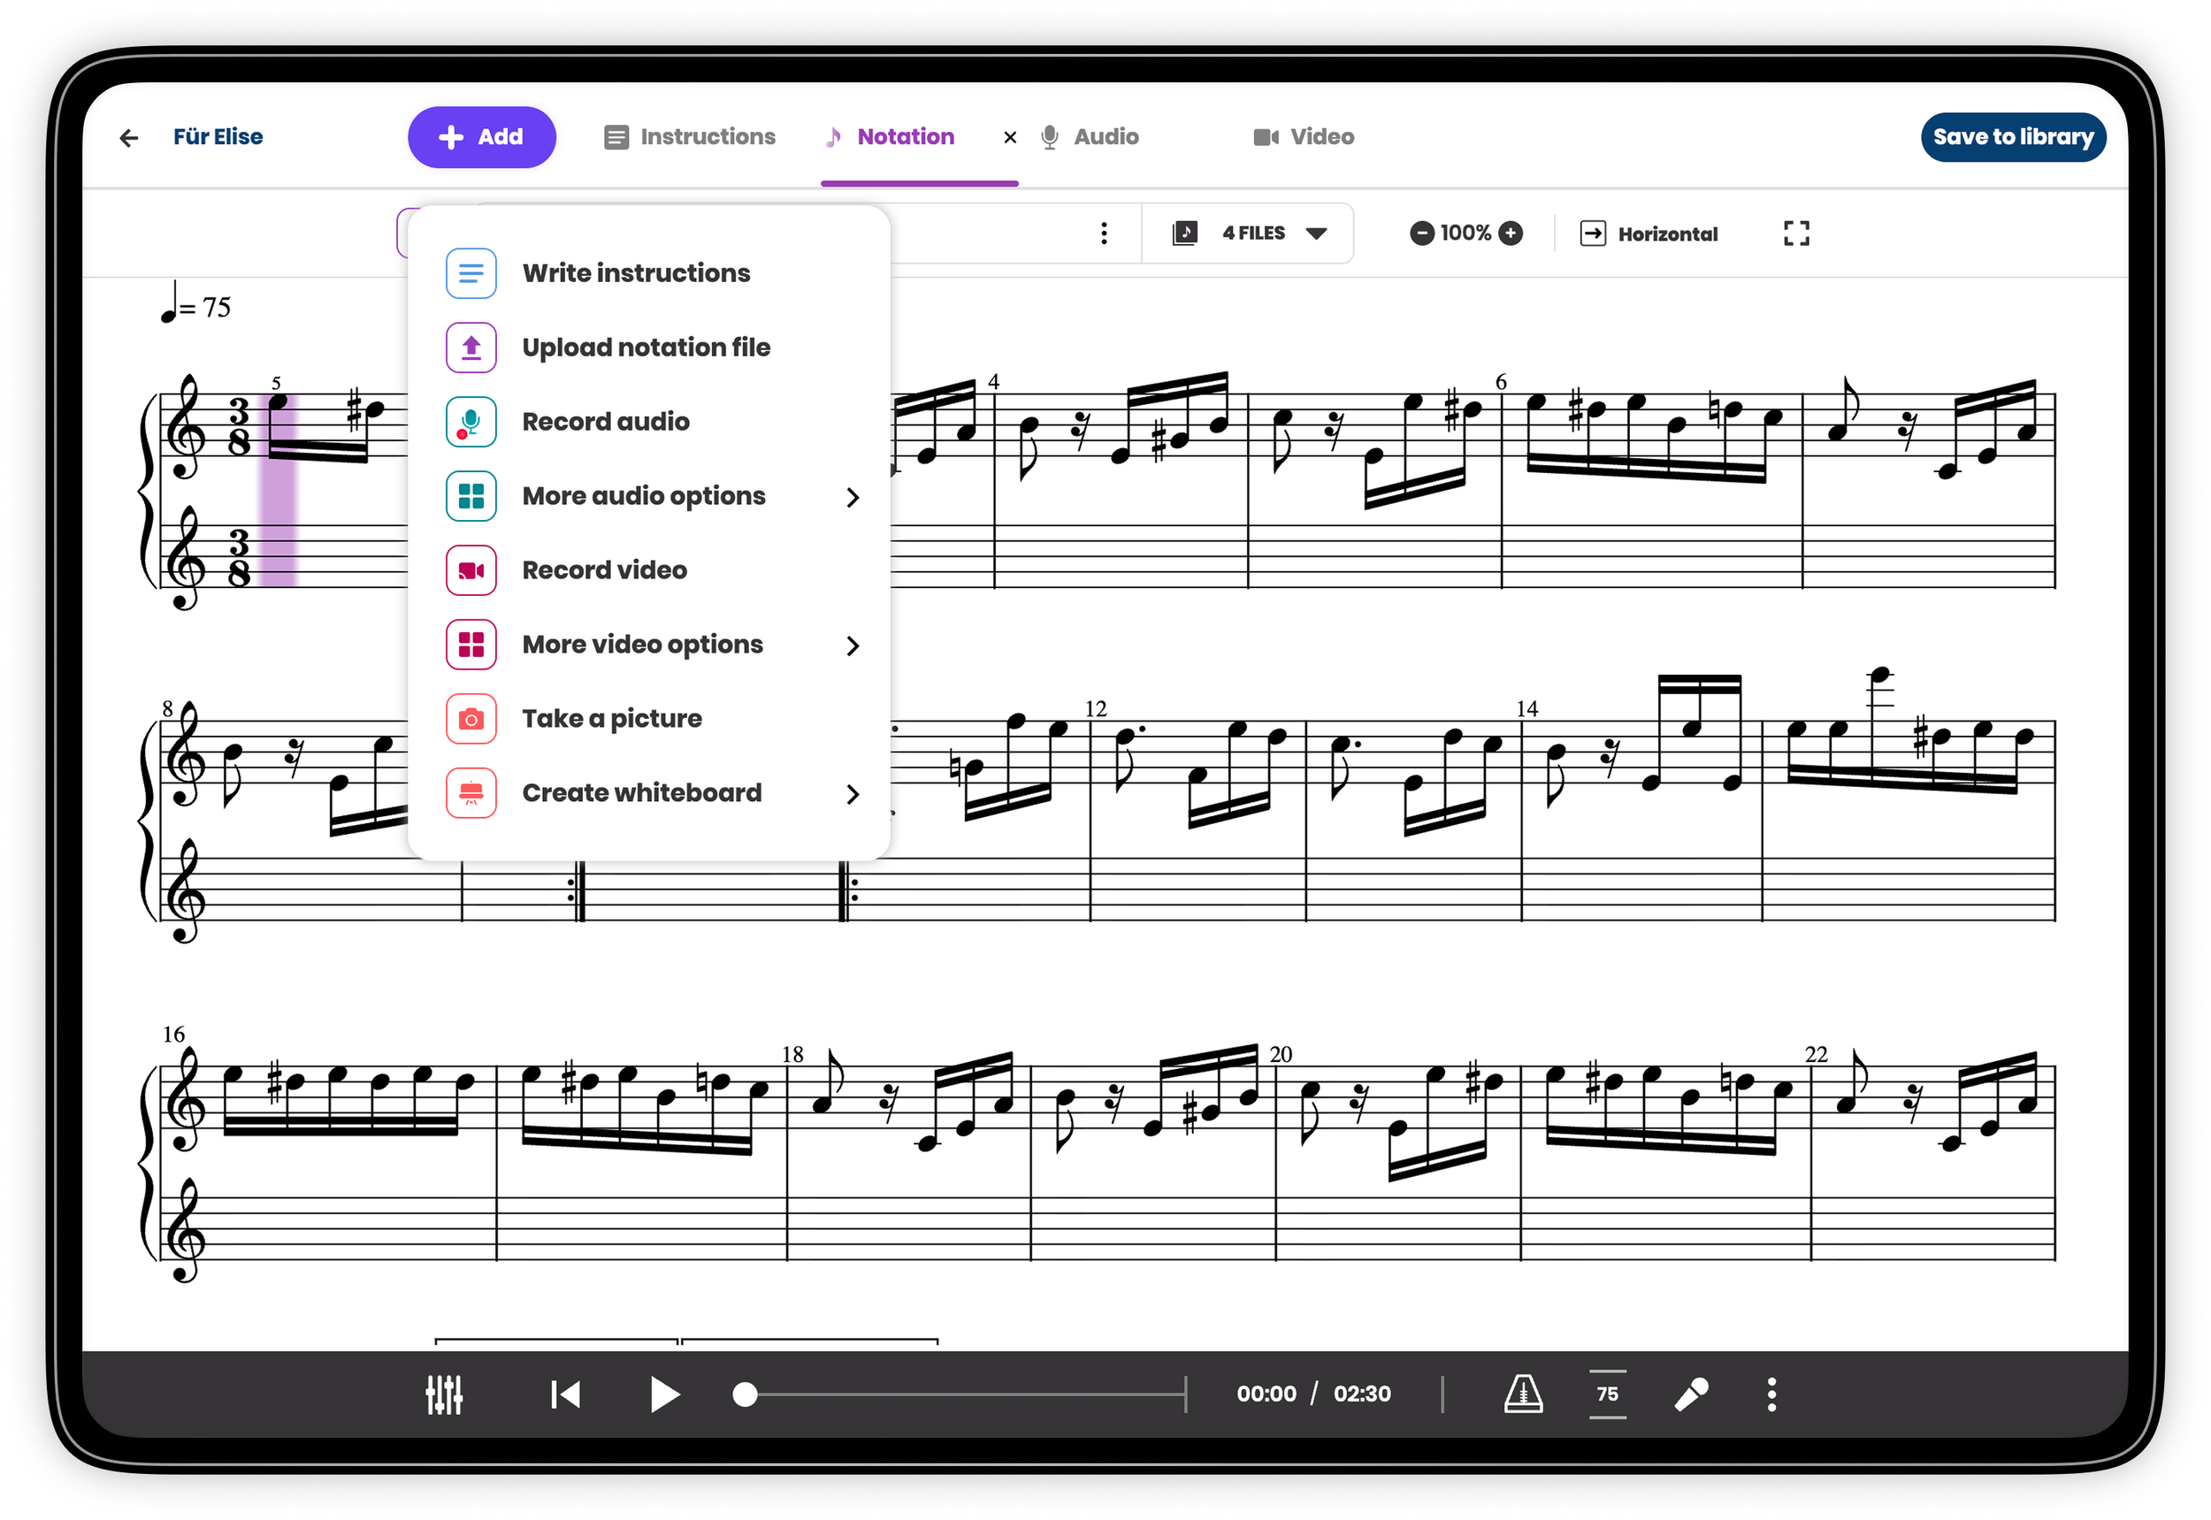
Task: Click the playback progress slider handle
Action: point(745,1394)
